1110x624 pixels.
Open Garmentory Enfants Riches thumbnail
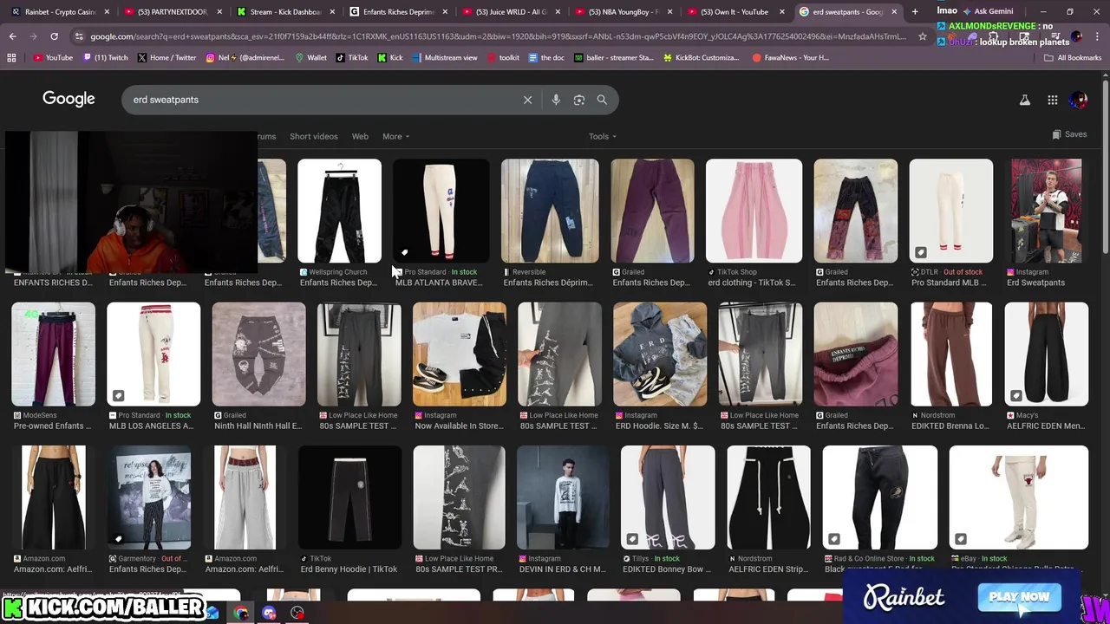pyautogui.click(x=149, y=497)
